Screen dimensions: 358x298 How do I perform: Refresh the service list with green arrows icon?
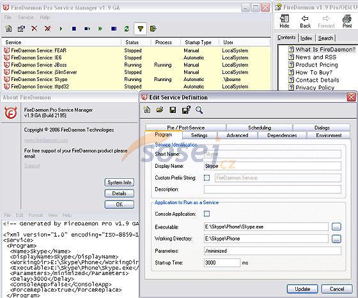click(127, 29)
